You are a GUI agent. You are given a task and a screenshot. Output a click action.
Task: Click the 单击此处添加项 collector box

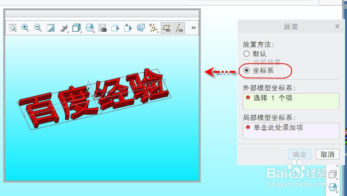click(x=291, y=131)
